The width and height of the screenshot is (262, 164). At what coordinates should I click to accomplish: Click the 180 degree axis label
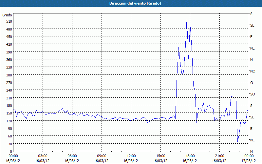pos(9,106)
